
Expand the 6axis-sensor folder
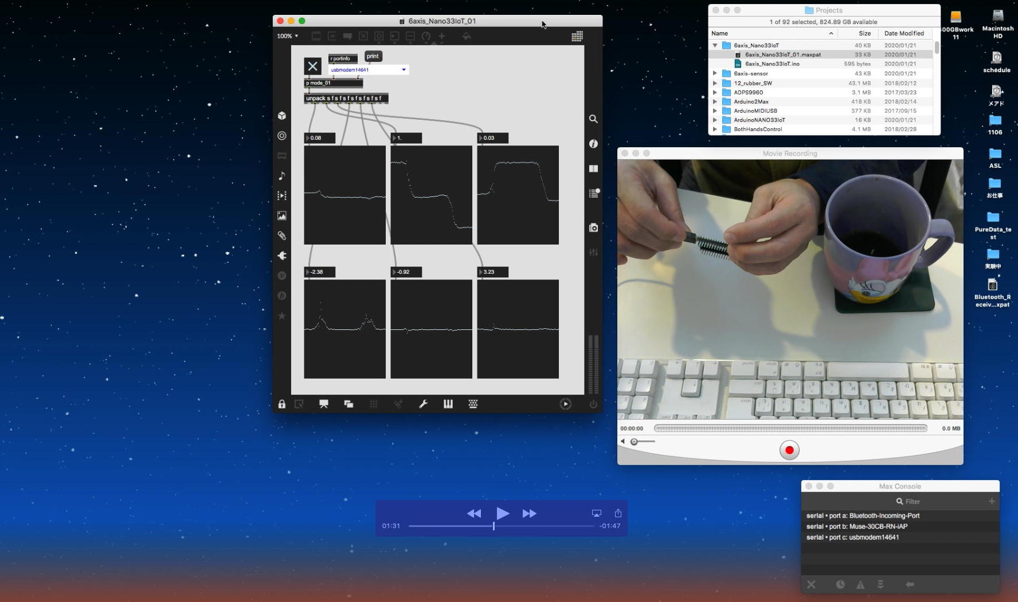pos(715,73)
